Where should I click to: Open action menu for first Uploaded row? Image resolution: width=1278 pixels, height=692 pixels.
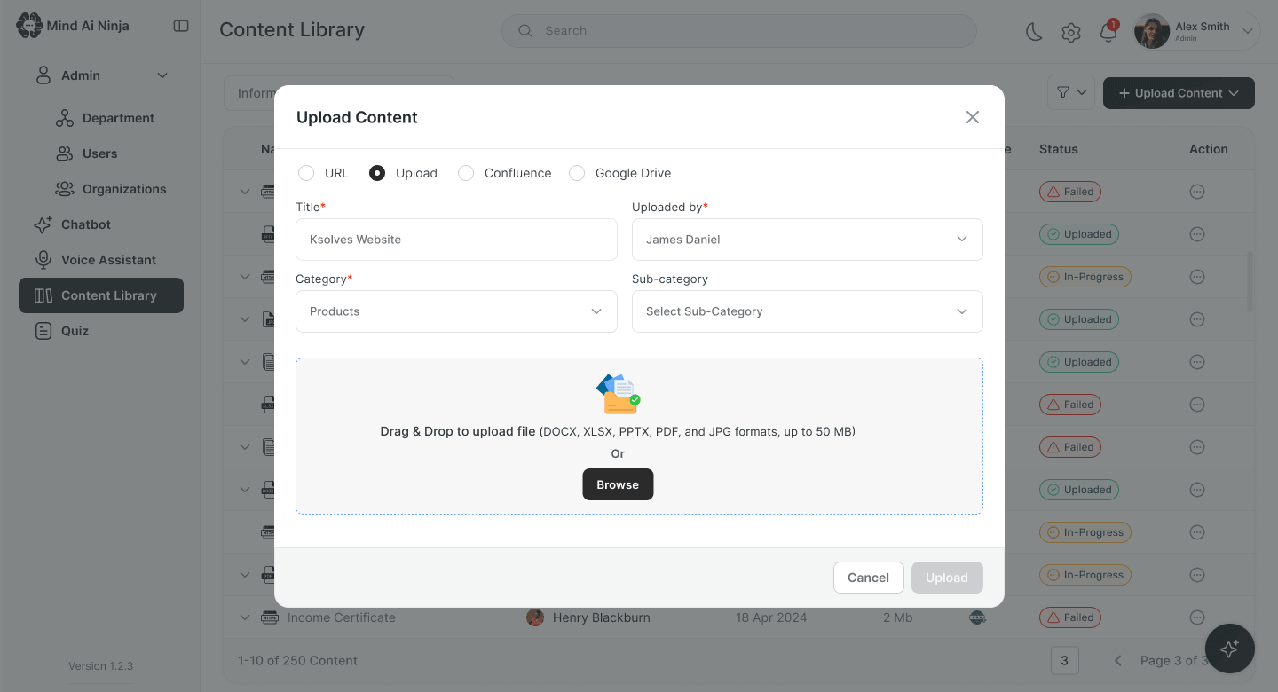[x=1197, y=234]
